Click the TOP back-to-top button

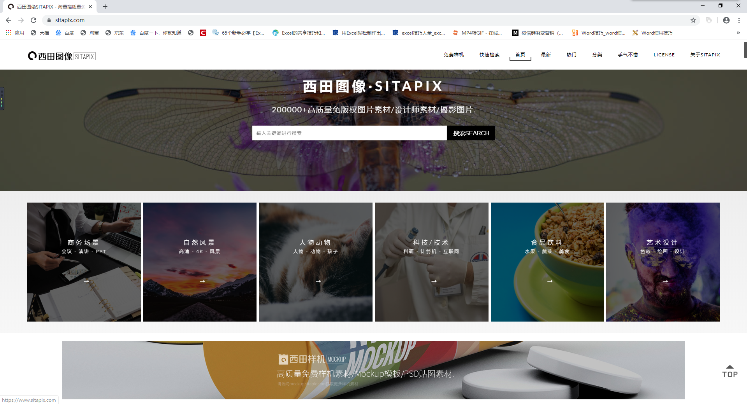pyautogui.click(x=730, y=371)
